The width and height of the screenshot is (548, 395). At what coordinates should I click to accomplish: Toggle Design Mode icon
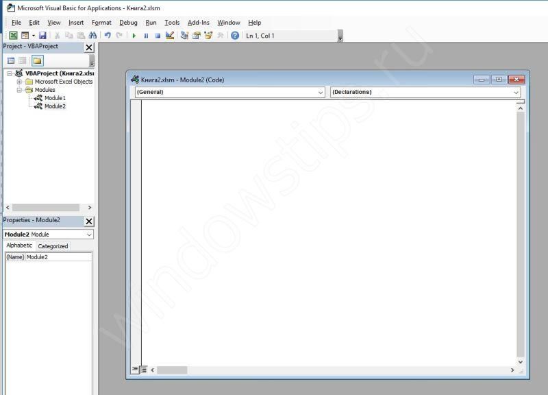pyautogui.click(x=170, y=36)
